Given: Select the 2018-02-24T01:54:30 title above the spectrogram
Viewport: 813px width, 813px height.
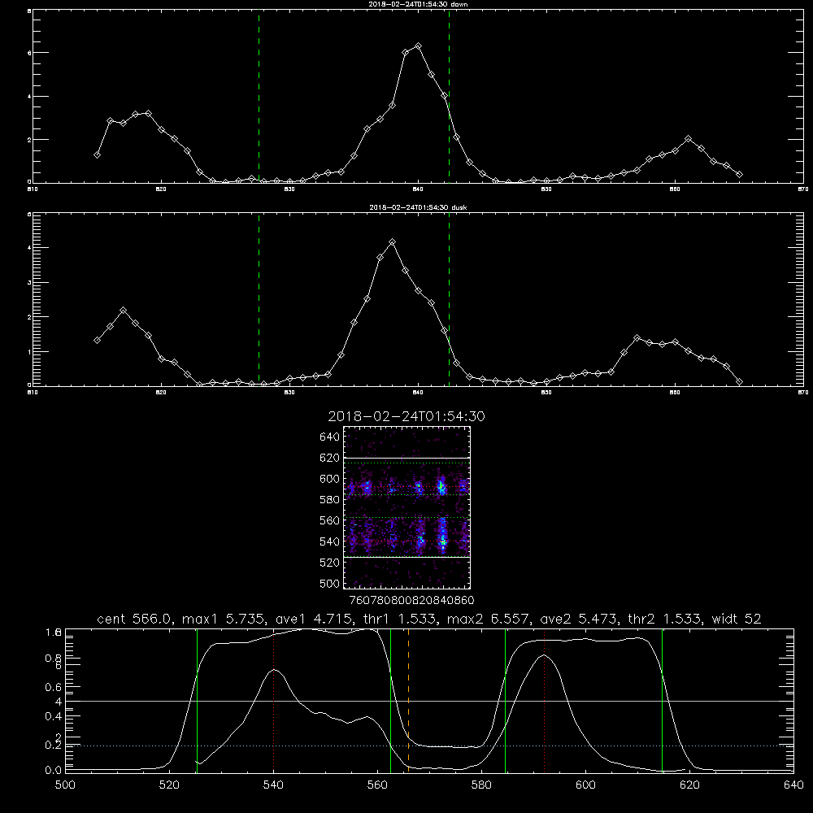Looking at the screenshot, I should (x=406, y=416).
